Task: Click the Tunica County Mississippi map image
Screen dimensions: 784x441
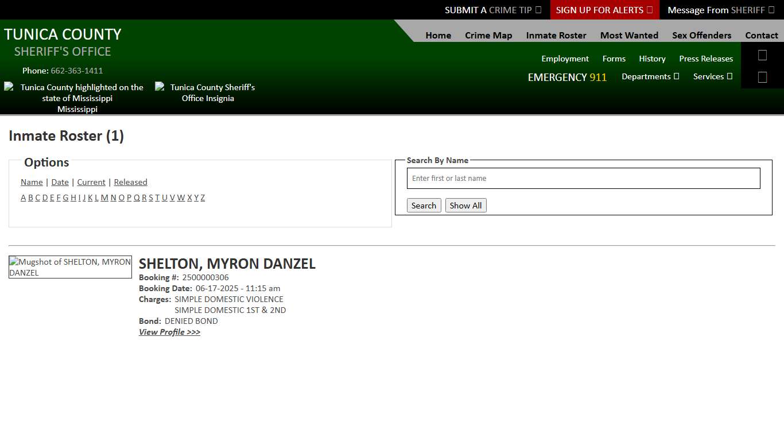Action: [74, 98]
